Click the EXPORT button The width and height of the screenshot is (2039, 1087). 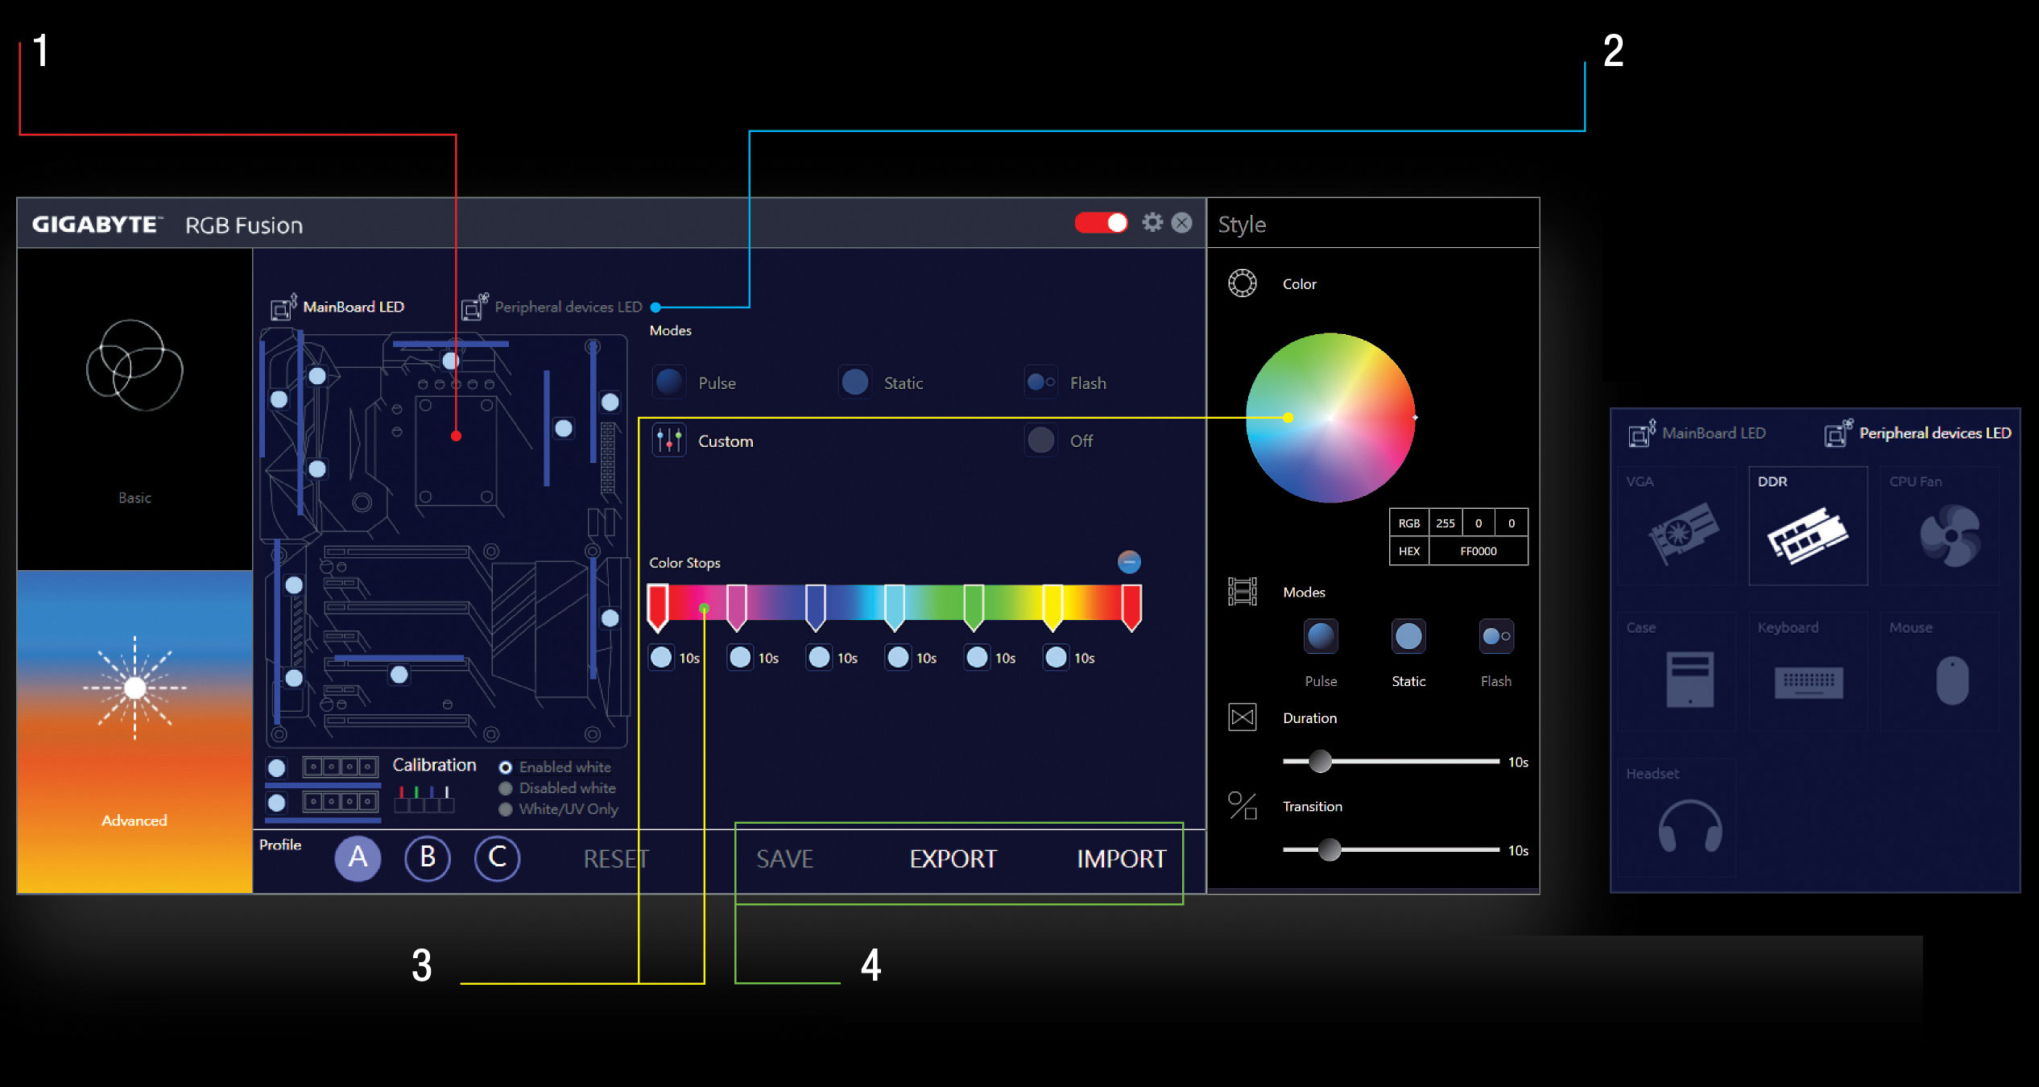[953, 859]
